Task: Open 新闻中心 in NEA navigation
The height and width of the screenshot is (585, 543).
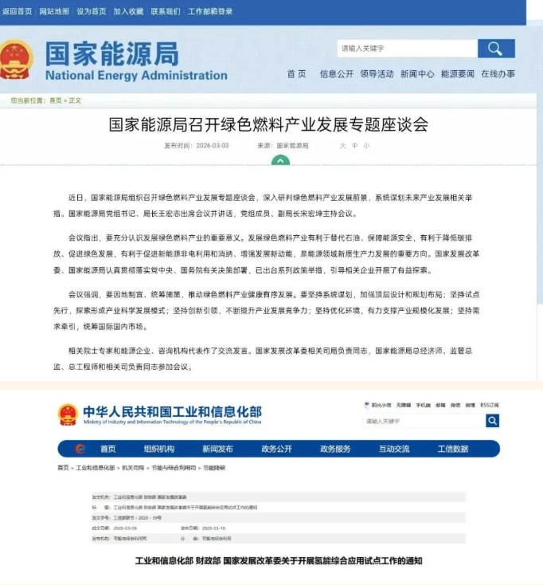Action: click(417, 74)
